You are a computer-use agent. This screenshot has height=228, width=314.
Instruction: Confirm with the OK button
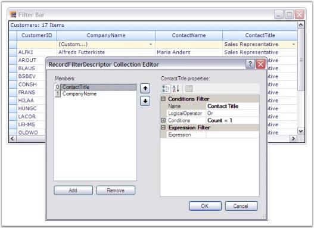click(x=205, y=206)
